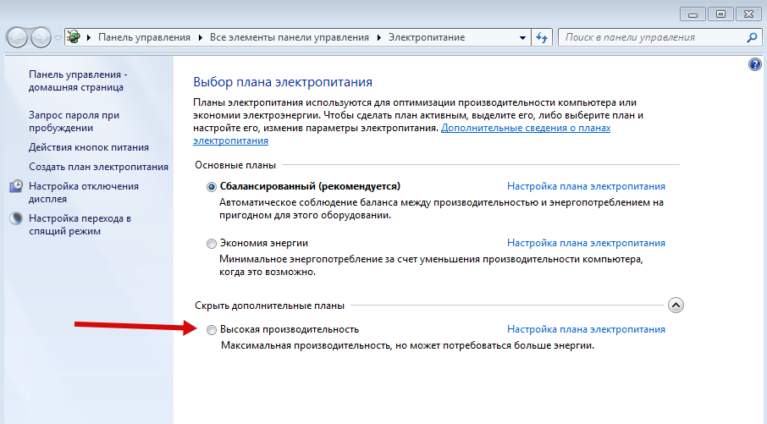This screenshot has height=424, width=767.
Task: Click the Forward navigation arrow button
Action: tap(41, 38)
